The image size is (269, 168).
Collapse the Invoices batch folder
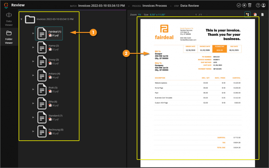click(x=21, y=19)
